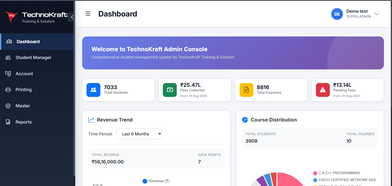The height and width of the screenshot is (186, 392).
Task: Click the Dashboard speedometer icon
Action: coord(9,41)
